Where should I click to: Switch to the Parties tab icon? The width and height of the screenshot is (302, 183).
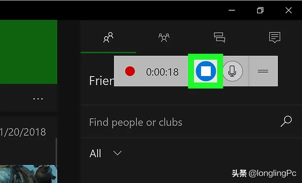[x=164, y=37]
